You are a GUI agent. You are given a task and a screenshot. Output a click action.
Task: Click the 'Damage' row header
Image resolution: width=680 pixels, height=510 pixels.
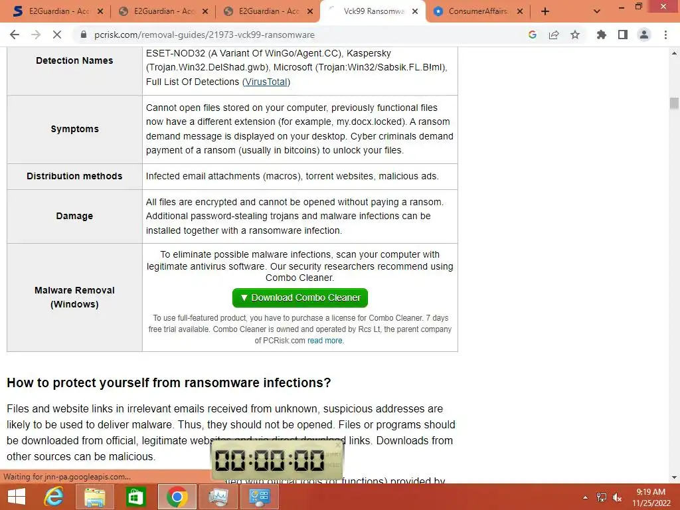[x=74, y=216]
